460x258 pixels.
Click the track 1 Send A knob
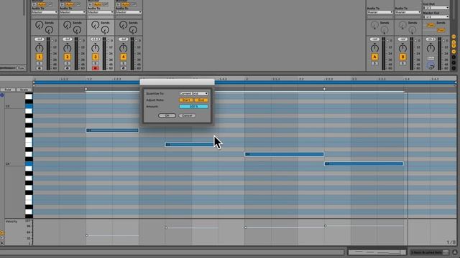(40, 25)
